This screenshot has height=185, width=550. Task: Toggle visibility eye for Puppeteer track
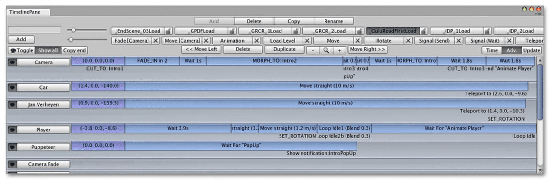[12, 147]
